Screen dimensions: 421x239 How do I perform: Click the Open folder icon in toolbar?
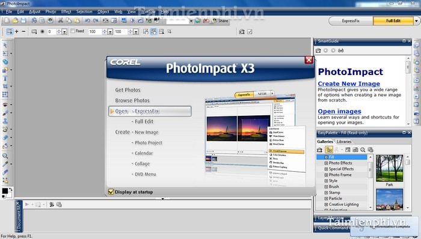(x=15, y=20)
